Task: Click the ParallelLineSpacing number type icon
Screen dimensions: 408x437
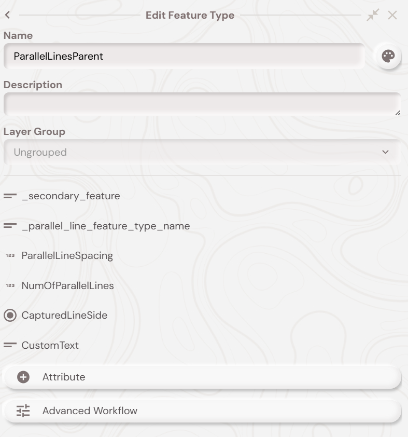Action: 10,256
